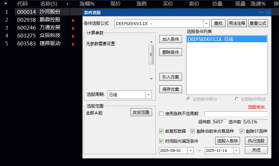Open the 条件选股公式 dropdown arrow
Image resolution: width=279 pixels, height=166 pixels.
tap(206, 24)
